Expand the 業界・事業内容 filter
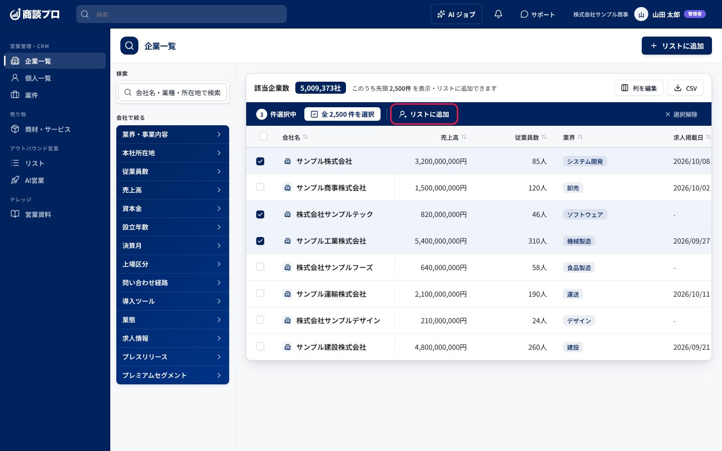The image size is (722, 451). [172, 134]
